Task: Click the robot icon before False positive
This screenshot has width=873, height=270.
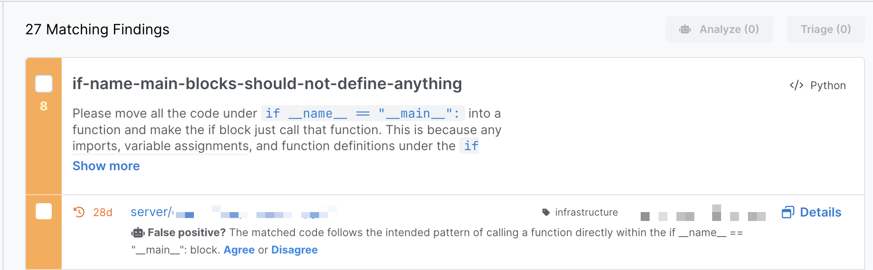Action: click(x=138, y=233)
